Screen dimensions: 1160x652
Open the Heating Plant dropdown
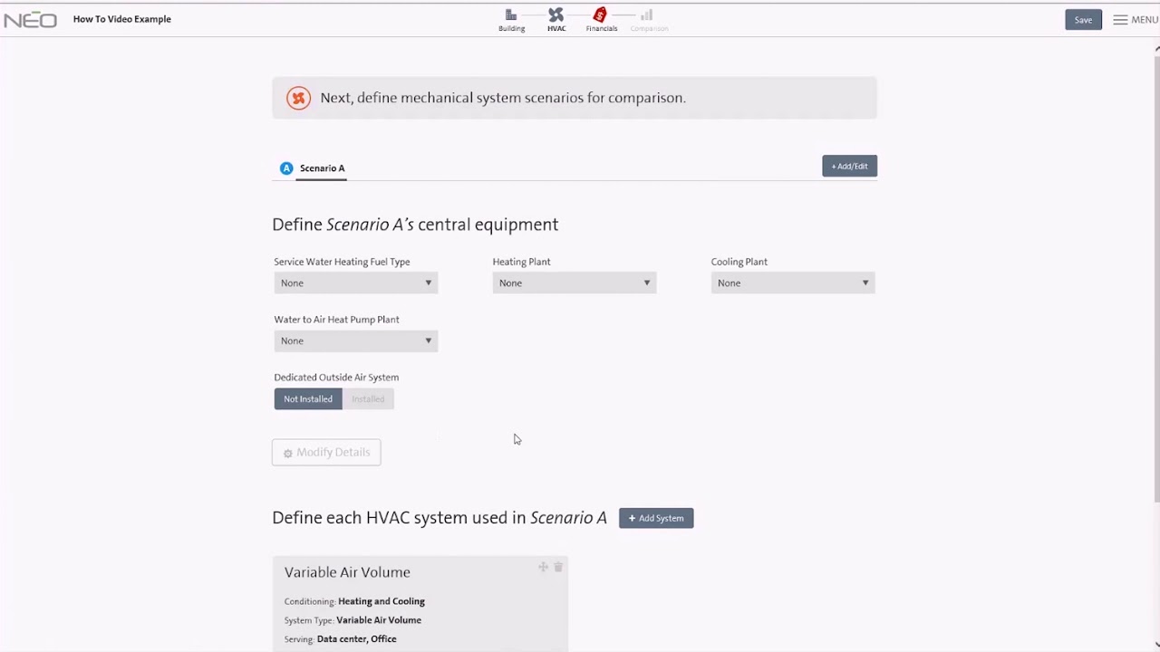click(x=575, y=283)
